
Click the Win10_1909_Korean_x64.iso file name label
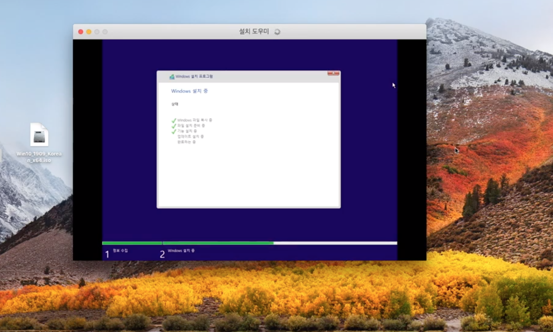[39, 157]
